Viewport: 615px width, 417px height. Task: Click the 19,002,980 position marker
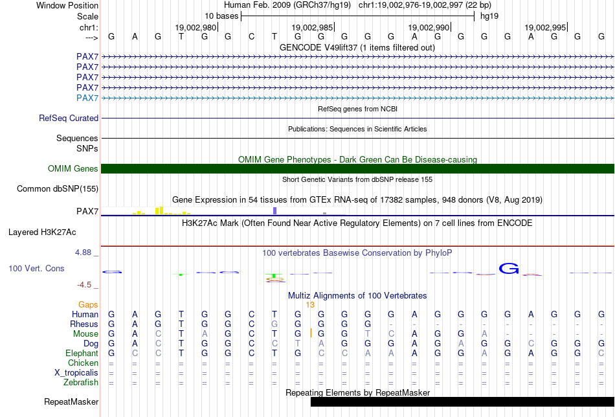click(x=196, y=27)
